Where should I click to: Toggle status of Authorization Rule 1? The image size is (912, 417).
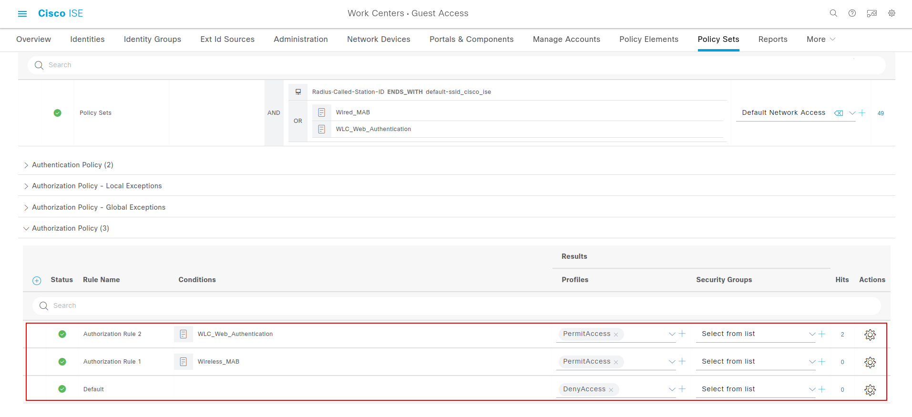(x=62, y=362)
